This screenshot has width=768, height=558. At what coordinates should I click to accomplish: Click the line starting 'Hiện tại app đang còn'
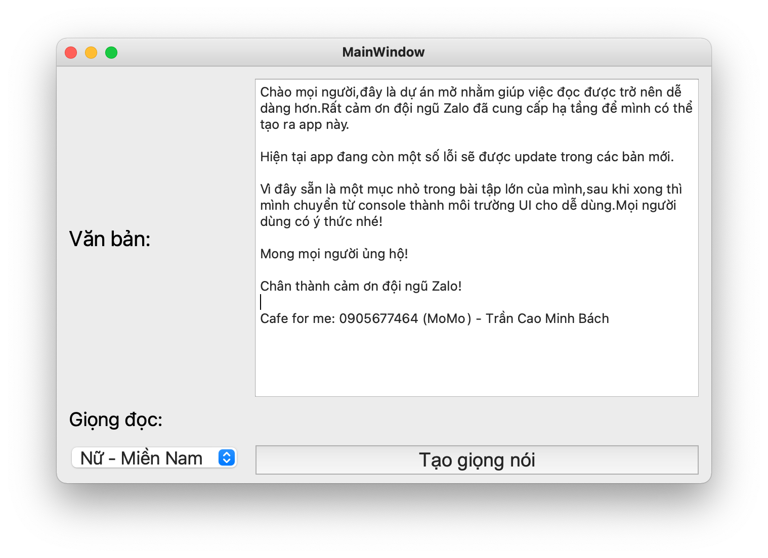pos(467,157)
